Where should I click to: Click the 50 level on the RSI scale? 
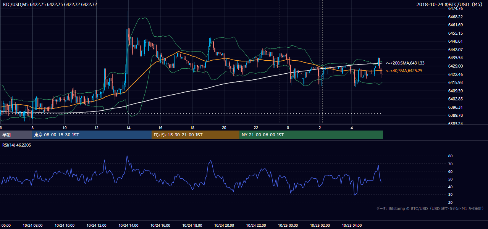tap(450, 179)
